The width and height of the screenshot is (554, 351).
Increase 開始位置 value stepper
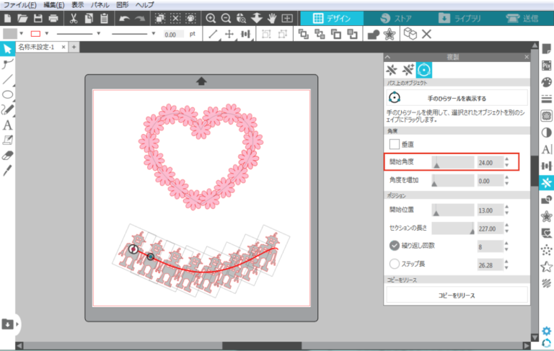pyautogui.click(x=506, y=208)
